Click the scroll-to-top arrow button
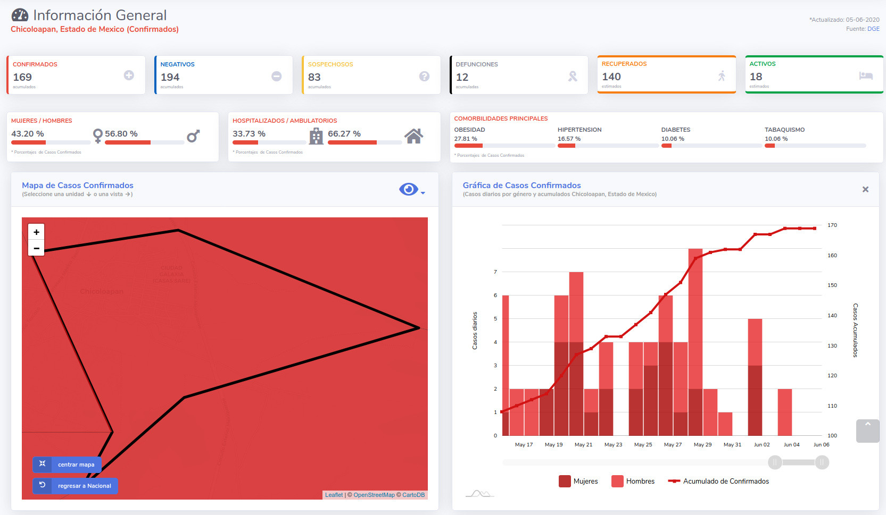Image resolution: width=886 pixels, height=515 pixels. click(x=867, y=430)
